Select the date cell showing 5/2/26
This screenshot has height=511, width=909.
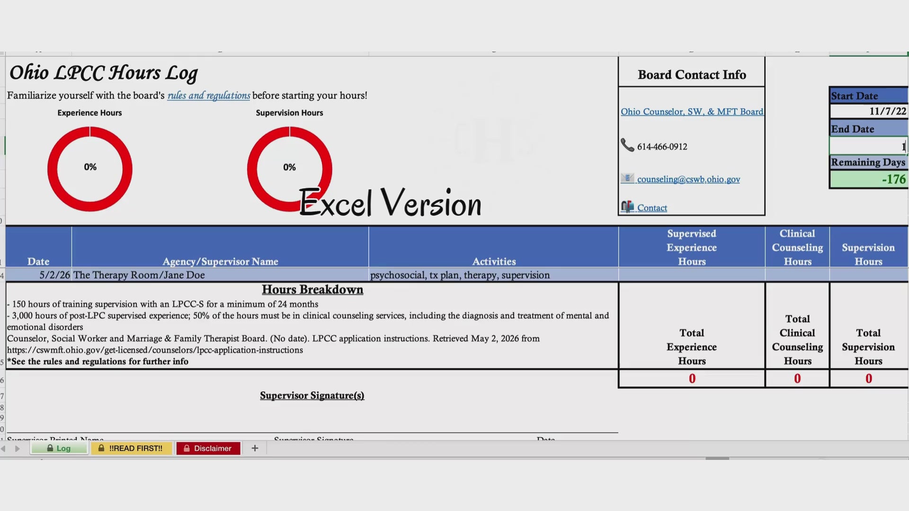tap(38, 275)
